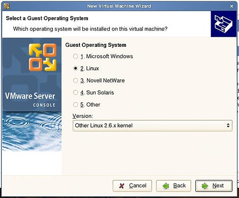Click the Version combo box arrows

click(228, 126)
